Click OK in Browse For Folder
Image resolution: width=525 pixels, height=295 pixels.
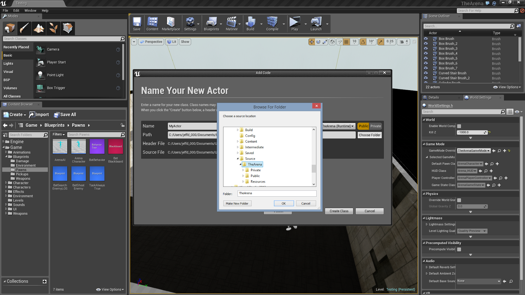(x=283, y=204)
